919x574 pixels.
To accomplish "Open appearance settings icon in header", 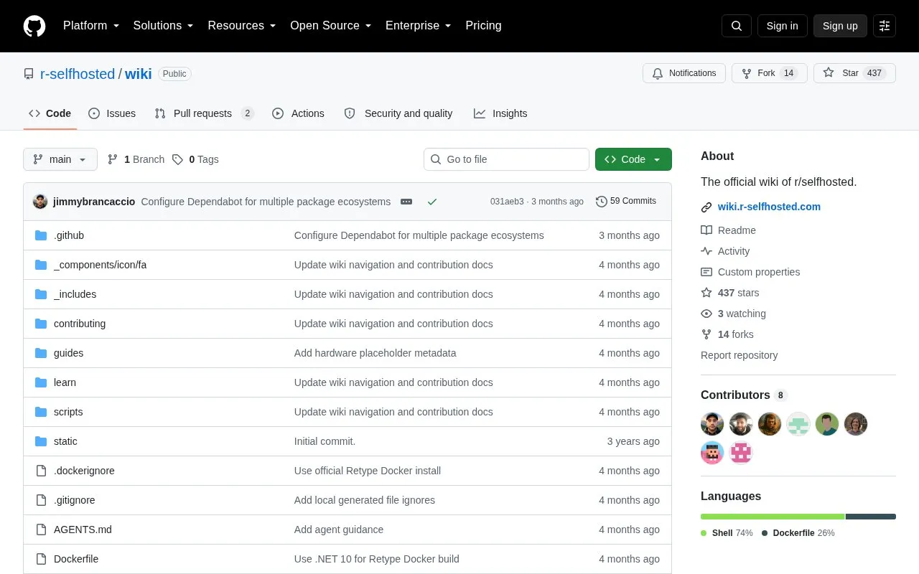I will tap(885, 26).
